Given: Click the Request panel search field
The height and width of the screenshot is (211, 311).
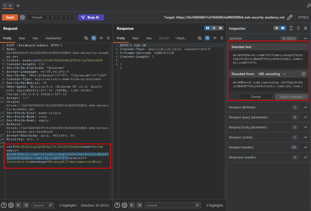Looking at the screenshot, I should click(x=43, y=205).
